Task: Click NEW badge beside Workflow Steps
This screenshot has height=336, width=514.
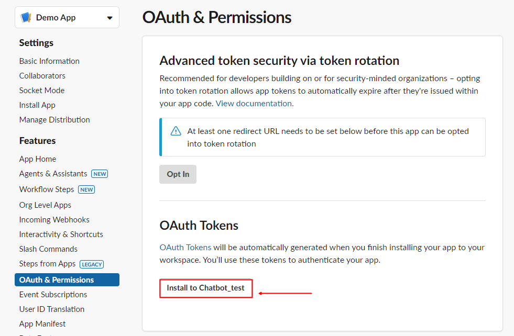Action: pos(86,189)
